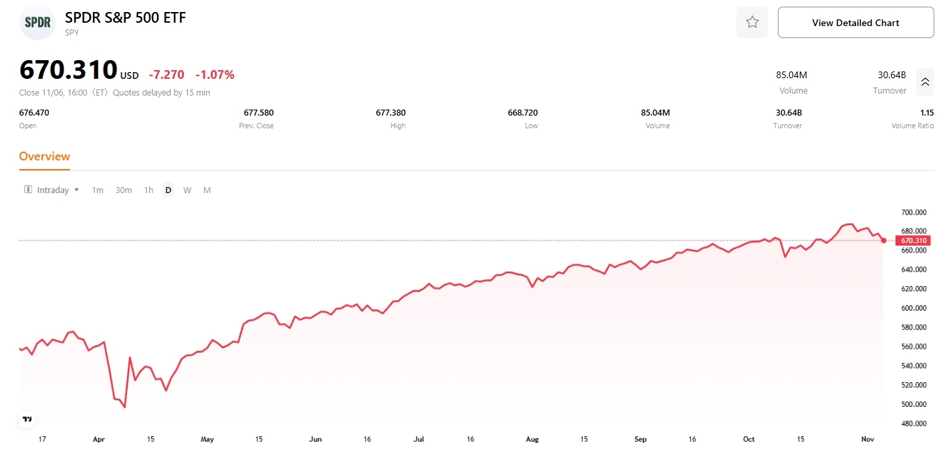This screenshot has height=453, width=939.
Task: Click the SPY ticker symbol label
Action: 72,32
